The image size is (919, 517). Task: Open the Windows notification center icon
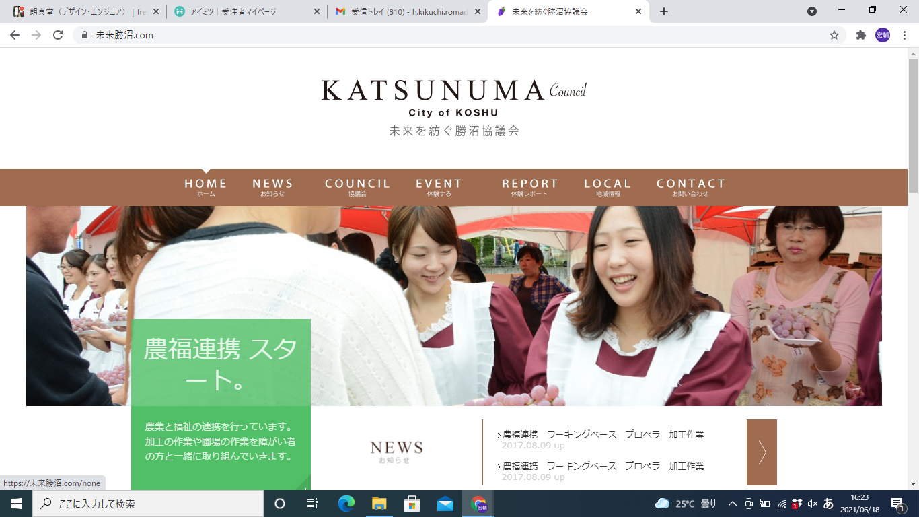(x=897, y=504)
